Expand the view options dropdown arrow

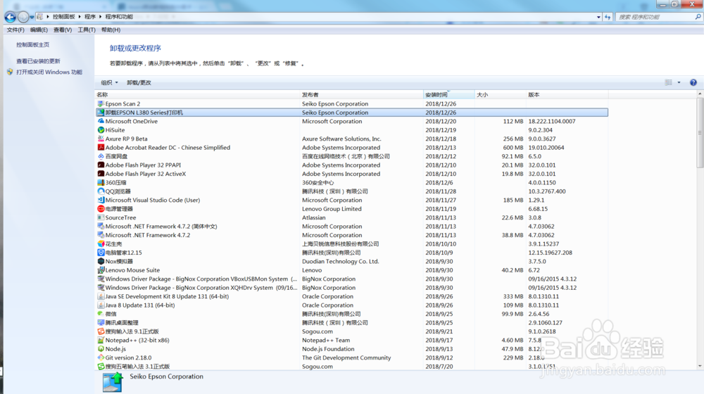tap(679, 82)
